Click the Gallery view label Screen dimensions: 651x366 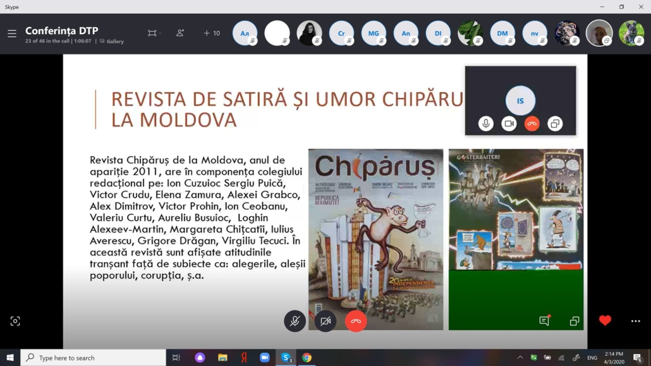(x=112, y=41)
